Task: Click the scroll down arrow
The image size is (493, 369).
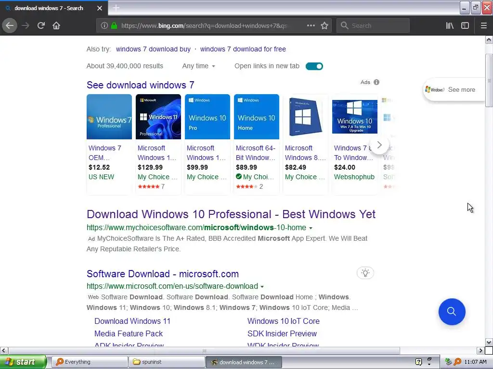Action: [489, 342]
